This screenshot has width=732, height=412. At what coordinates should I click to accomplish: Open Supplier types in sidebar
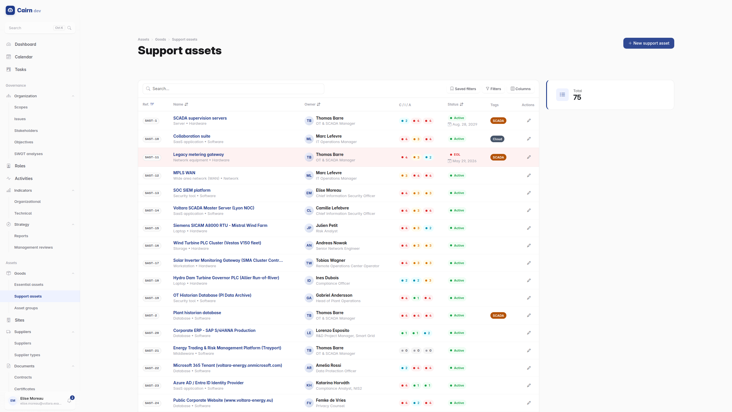[x=27, y=355]
